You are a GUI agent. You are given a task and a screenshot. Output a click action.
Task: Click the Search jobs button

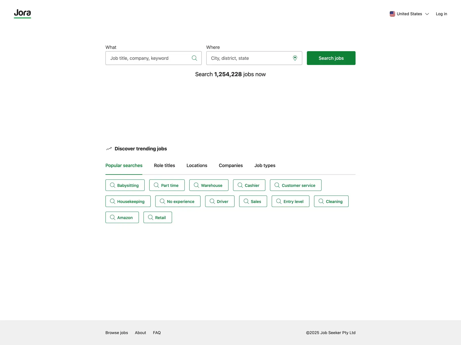coord(331,58)
